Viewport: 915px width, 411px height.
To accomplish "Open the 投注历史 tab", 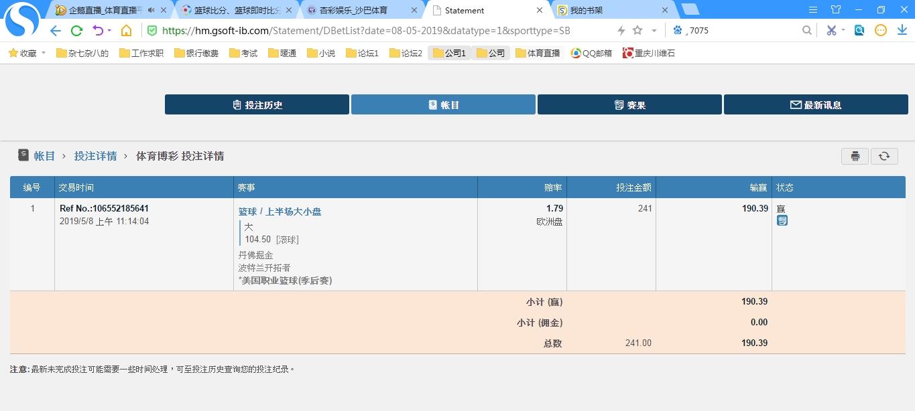I will tap(257, 104).
